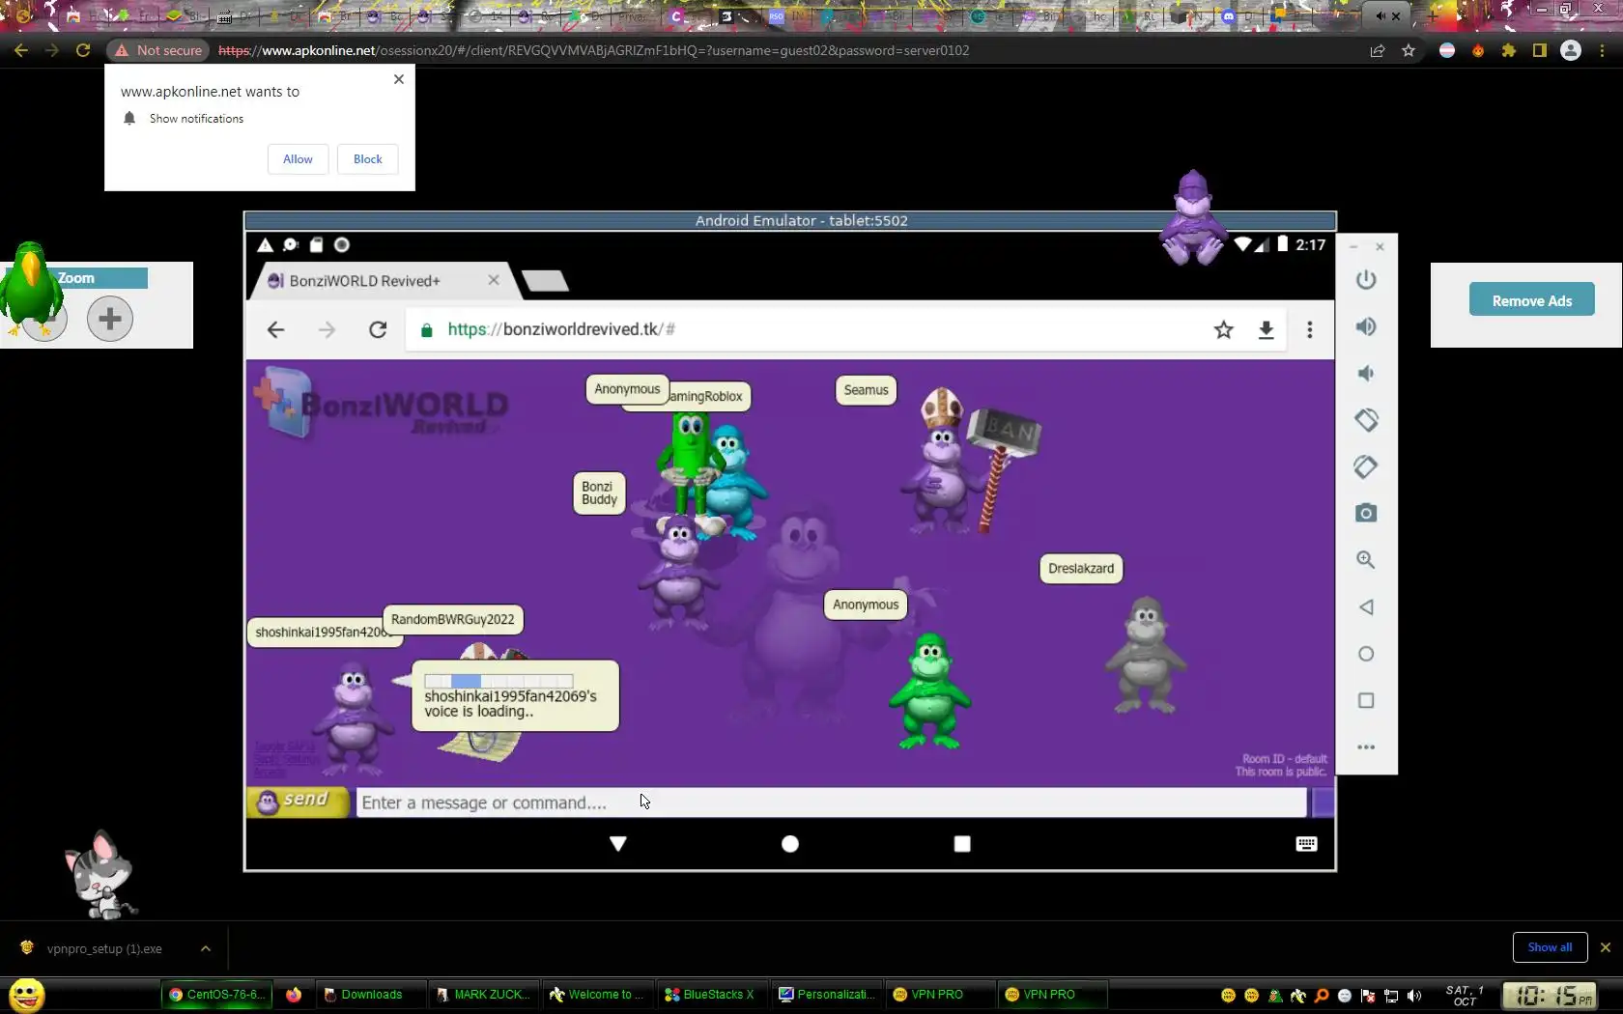This screenshot has height=1014, width=1623.
Task: Click the Remove Ads button
Action: [1532, 300]
